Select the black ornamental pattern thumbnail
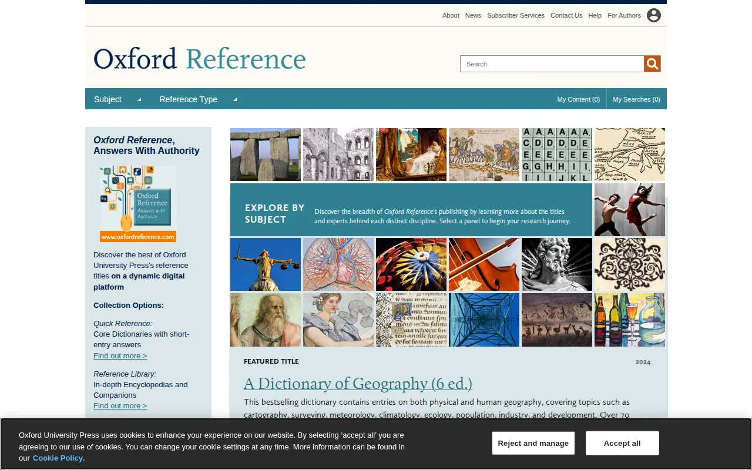The height and width of the screenshot is (470, 752). pos(630,264)
